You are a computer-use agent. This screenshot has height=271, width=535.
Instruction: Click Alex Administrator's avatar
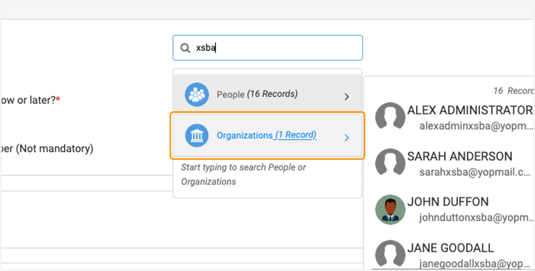pyautogui.click(x=390, y=117)
